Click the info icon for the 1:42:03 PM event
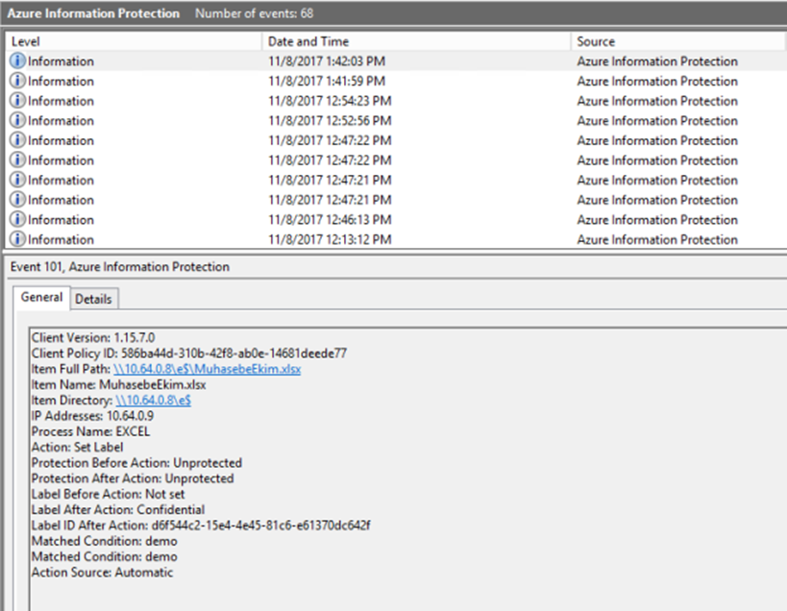Viewport: 787px width, 611px height. 17,61
